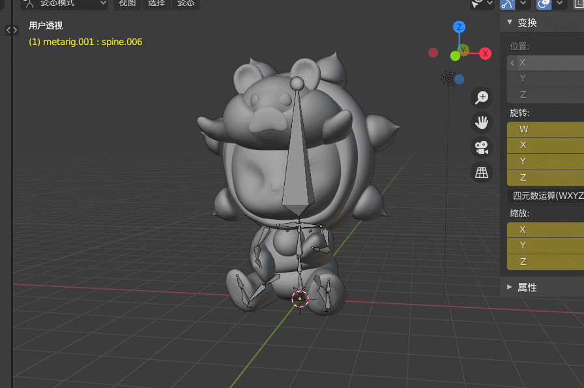The width and height of the screenshot is (584, 388).
Task: Click the scale Z field
Action: (546, 261)
